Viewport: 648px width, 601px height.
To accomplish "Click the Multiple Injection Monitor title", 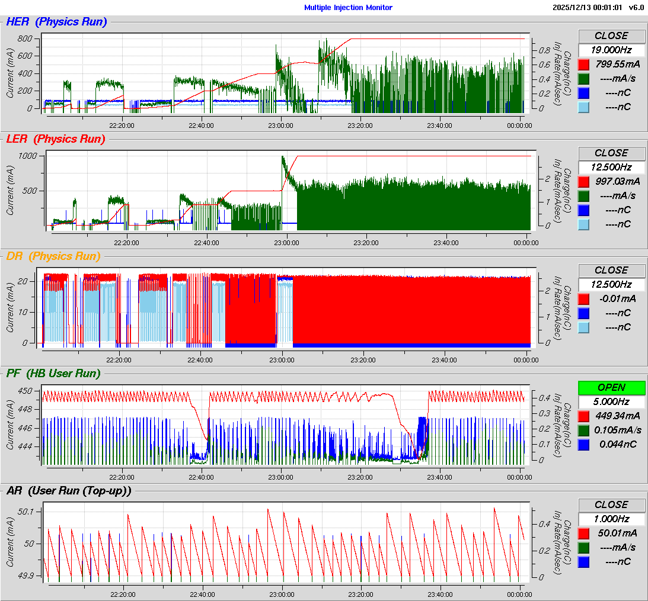I will click(x=348, y=8).
